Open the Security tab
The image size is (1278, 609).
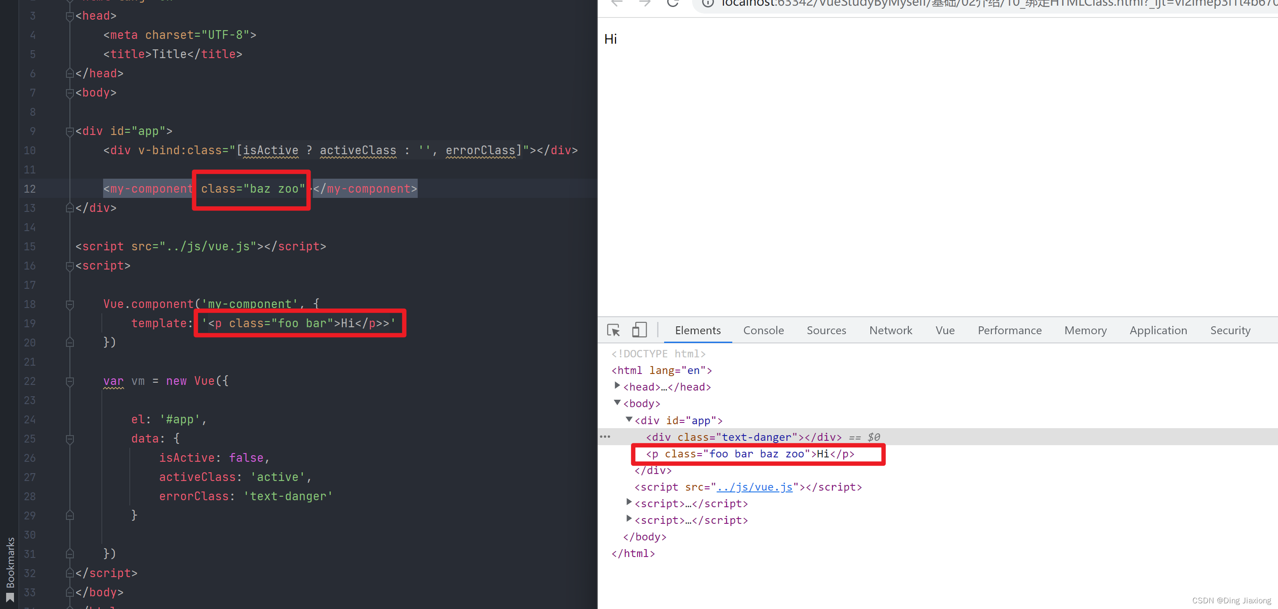1230,330
